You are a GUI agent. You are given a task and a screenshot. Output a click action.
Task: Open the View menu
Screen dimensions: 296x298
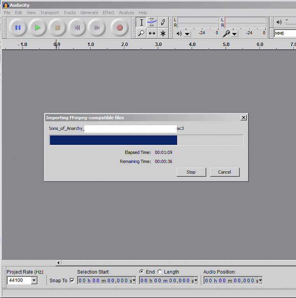point(31,13)
